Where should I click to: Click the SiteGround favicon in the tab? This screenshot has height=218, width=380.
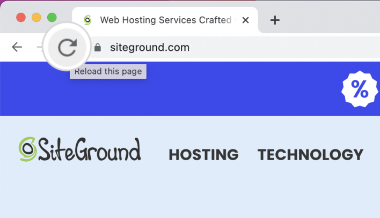[x=87, y=20]
